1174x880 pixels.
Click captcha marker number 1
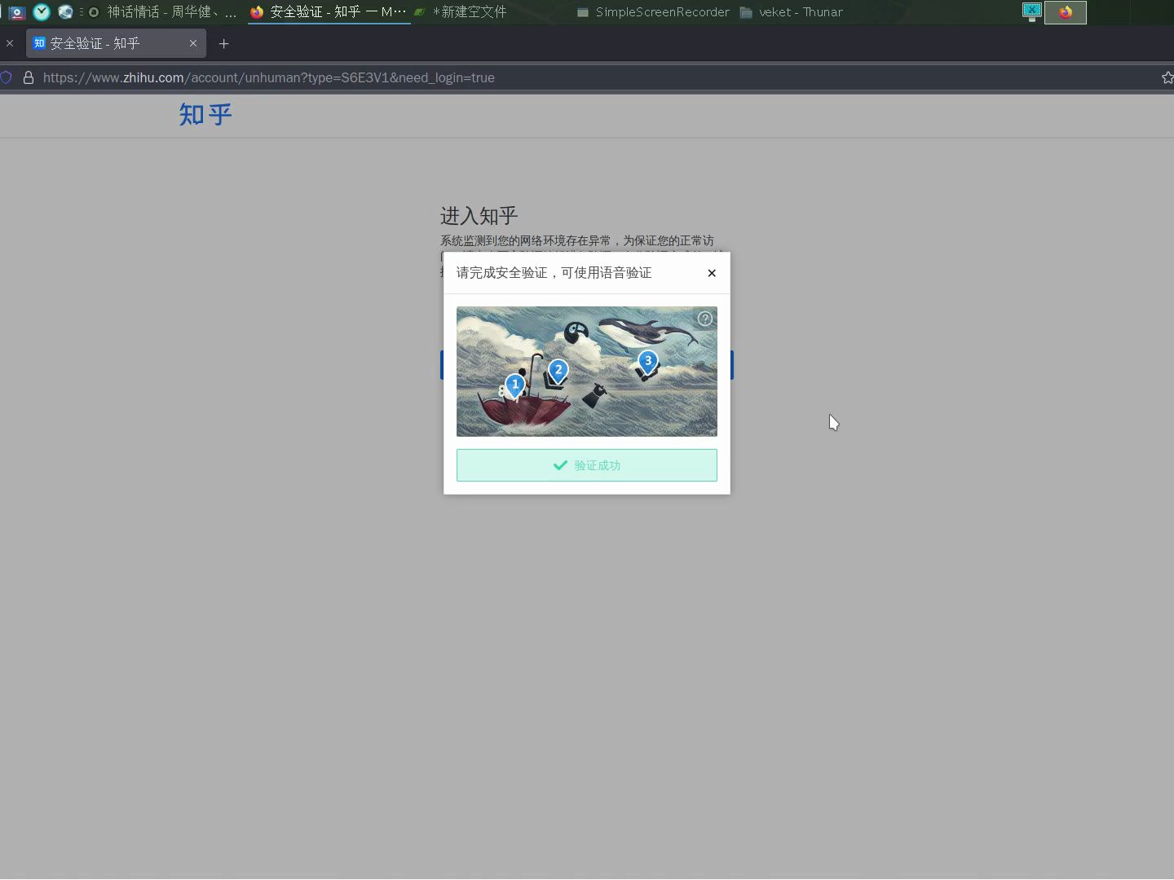[514, 385]
